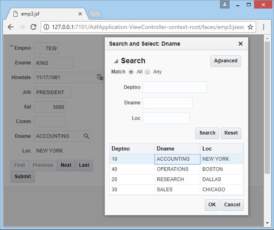Bookmark page with the star icon
The image size is (274, 230).
(x=250, y=27)
